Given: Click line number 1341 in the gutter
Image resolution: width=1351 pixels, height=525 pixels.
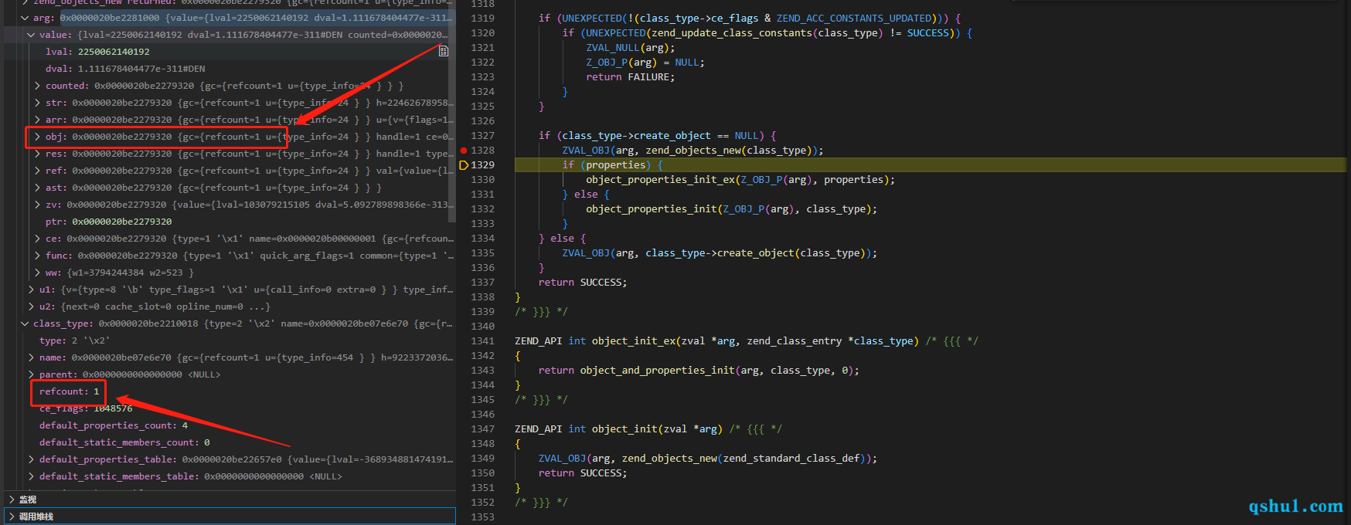Looking at the screenshot, I should (482, 340).
